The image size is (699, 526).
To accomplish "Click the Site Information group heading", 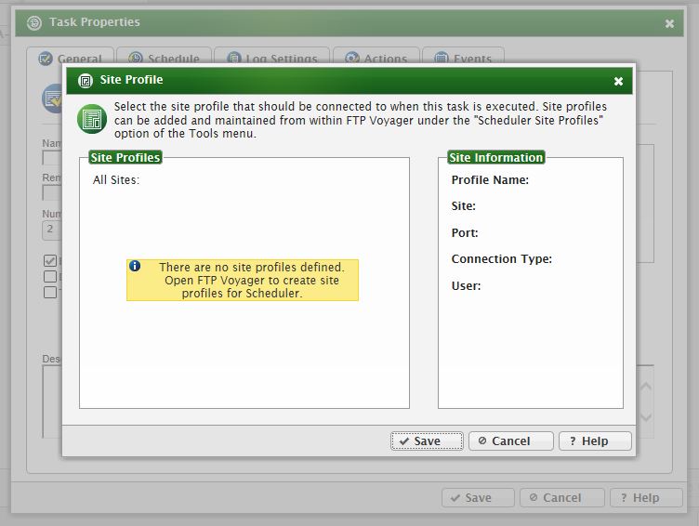I will (x=495, y=157).
